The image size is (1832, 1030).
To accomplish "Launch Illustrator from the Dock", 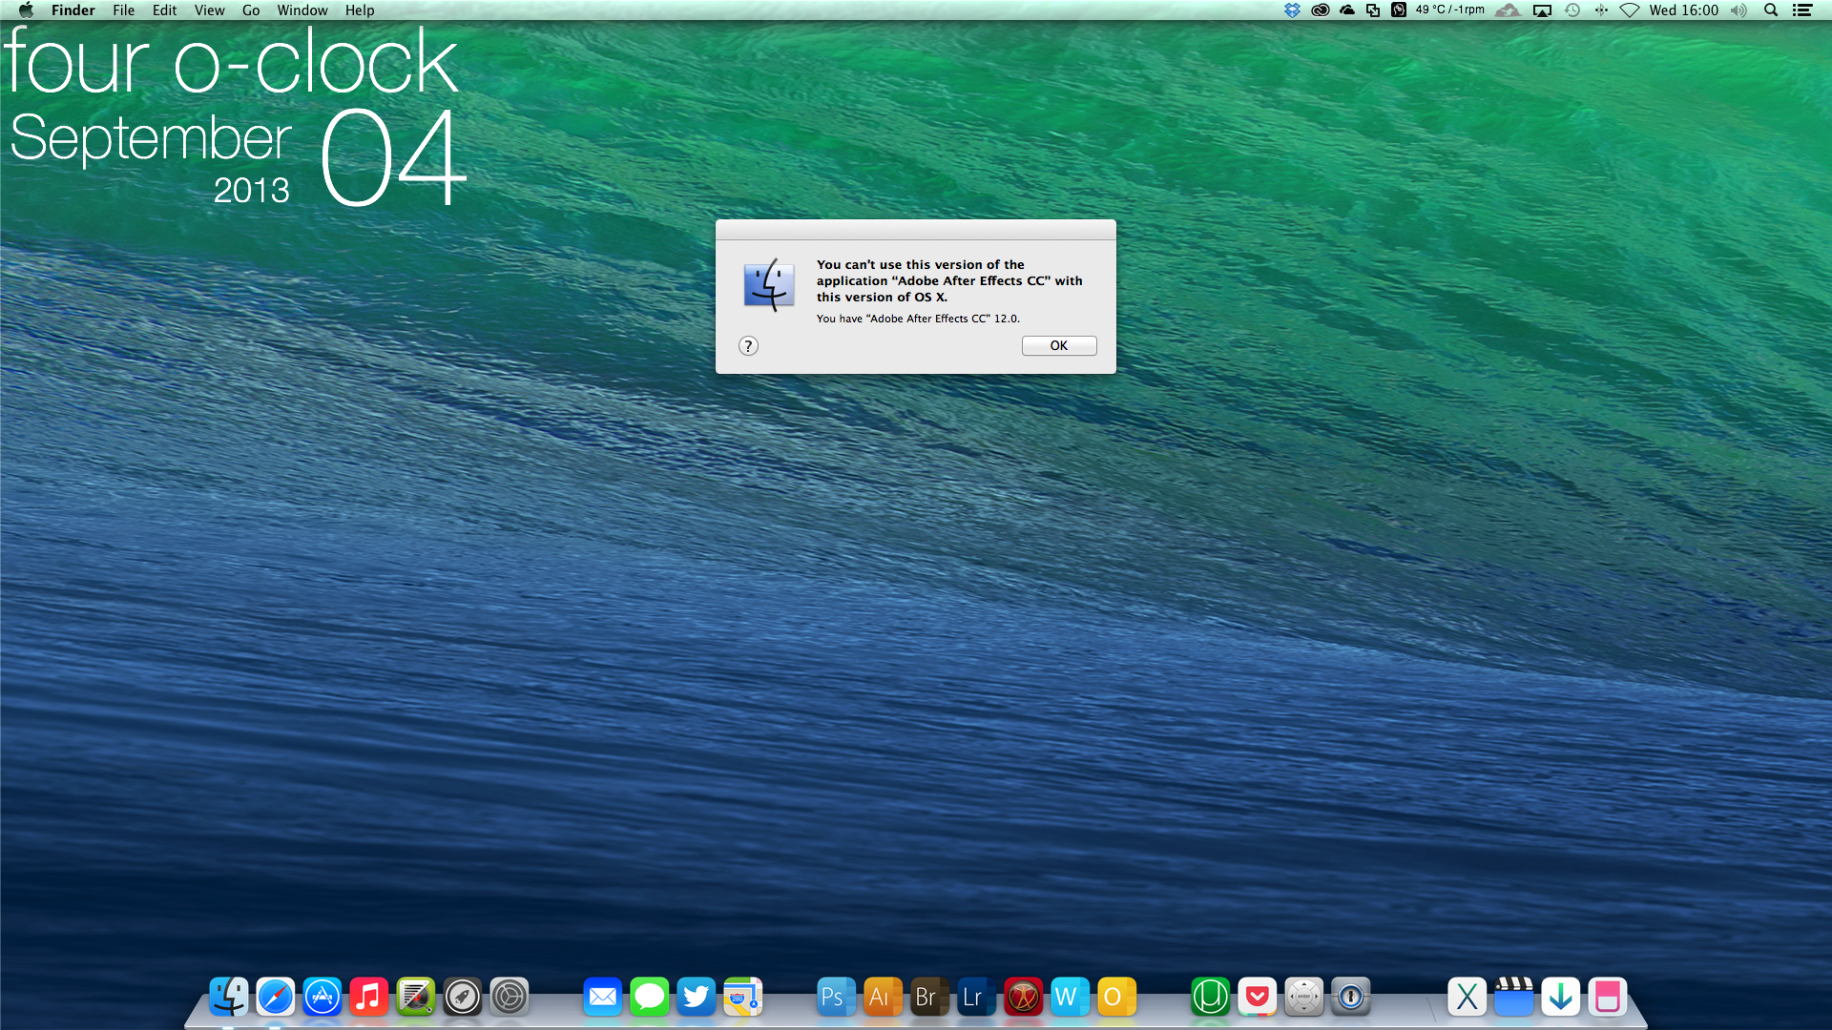I will click(884, 997).
